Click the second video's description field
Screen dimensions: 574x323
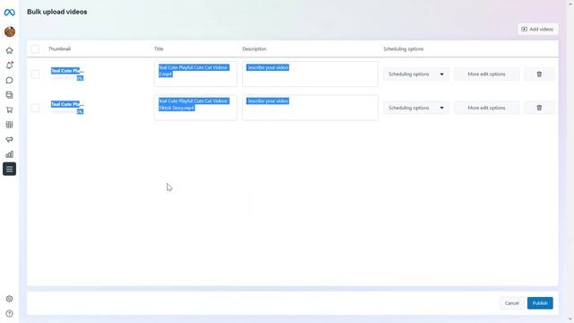[x=310, y=108]
